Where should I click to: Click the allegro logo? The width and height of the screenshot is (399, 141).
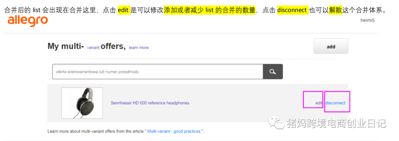click(x=28, y=21)
